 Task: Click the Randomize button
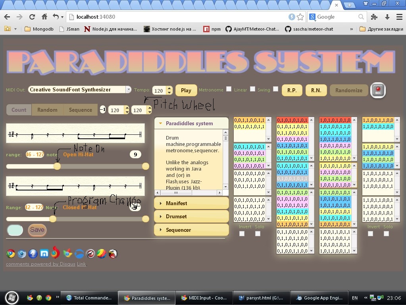coord(348,90)
